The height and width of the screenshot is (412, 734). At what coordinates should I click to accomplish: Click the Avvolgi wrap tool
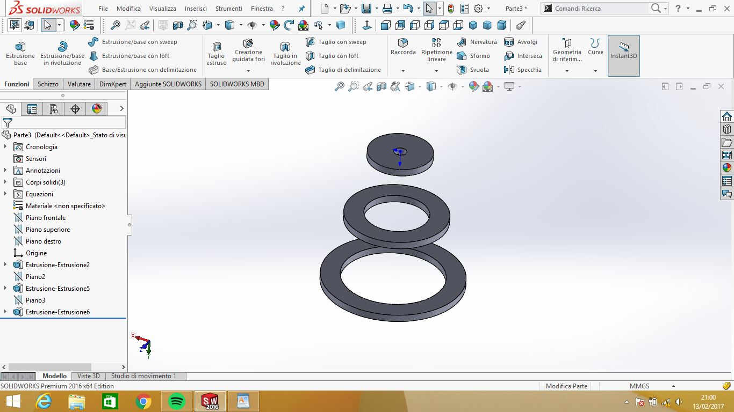pyautogui.click(x=521, y=42)
